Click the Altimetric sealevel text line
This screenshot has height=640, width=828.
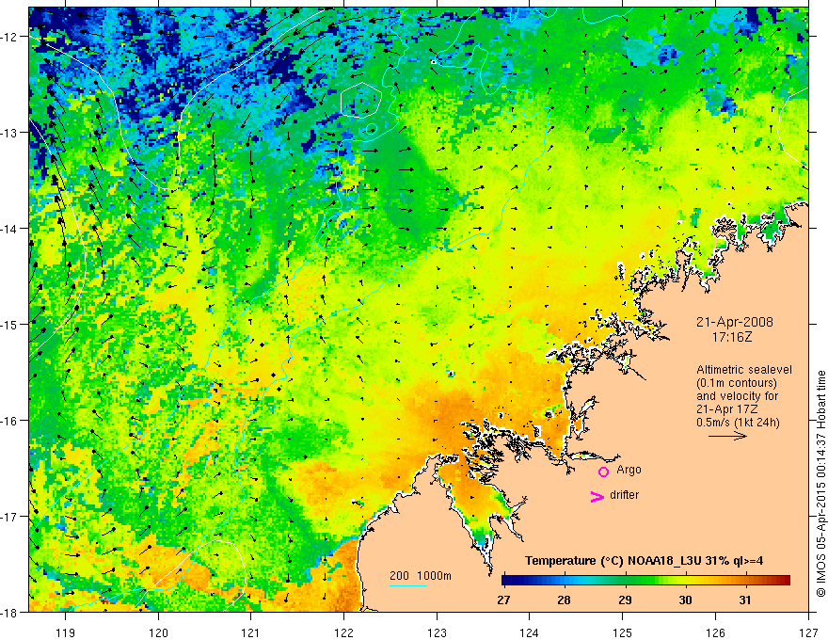[744, 370]
